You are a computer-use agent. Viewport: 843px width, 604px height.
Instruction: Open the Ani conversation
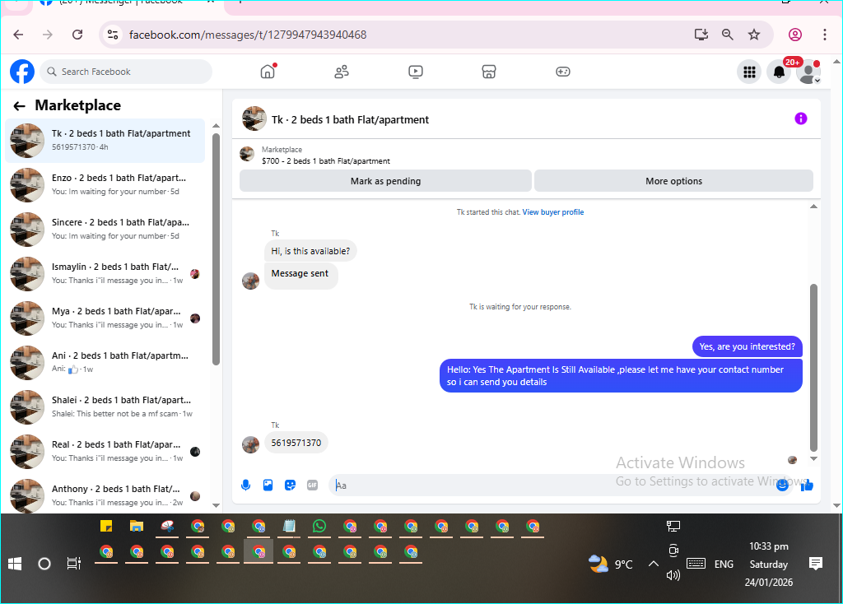pyautogui.click(x=105, y=363)
